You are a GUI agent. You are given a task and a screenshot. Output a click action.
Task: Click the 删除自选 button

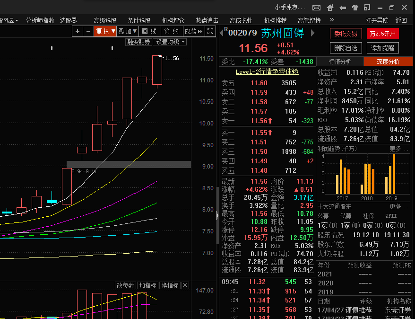pos(346,48)
